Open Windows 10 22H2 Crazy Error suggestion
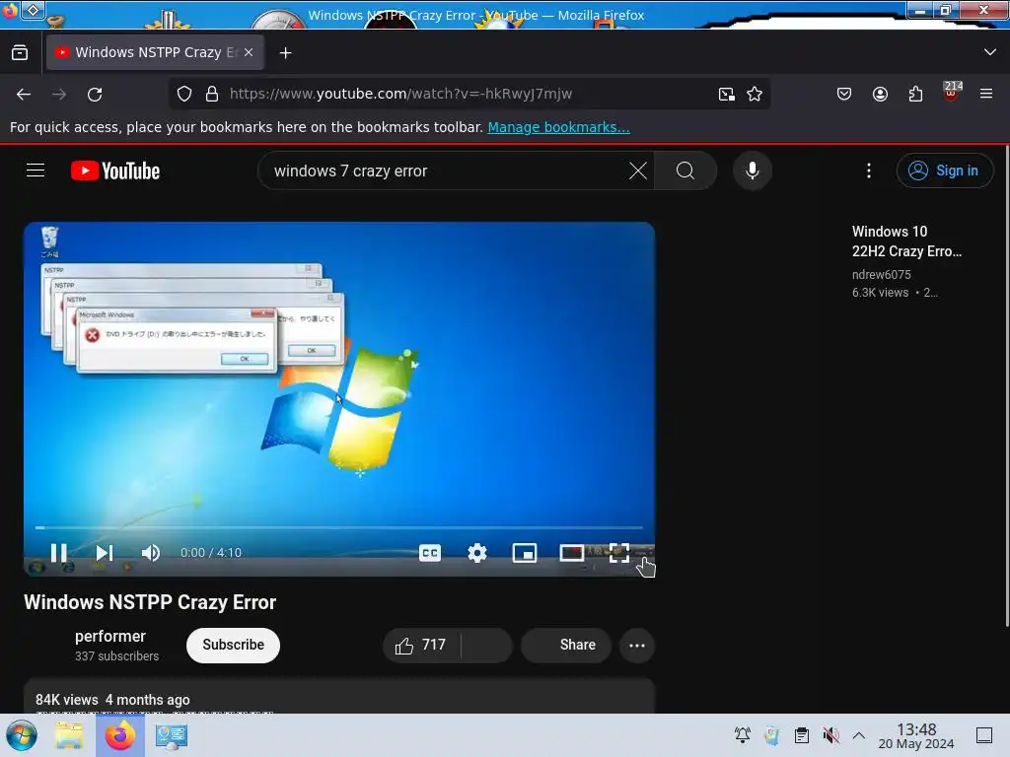The width and height of the screenshot is (1010, 757). 906,241
